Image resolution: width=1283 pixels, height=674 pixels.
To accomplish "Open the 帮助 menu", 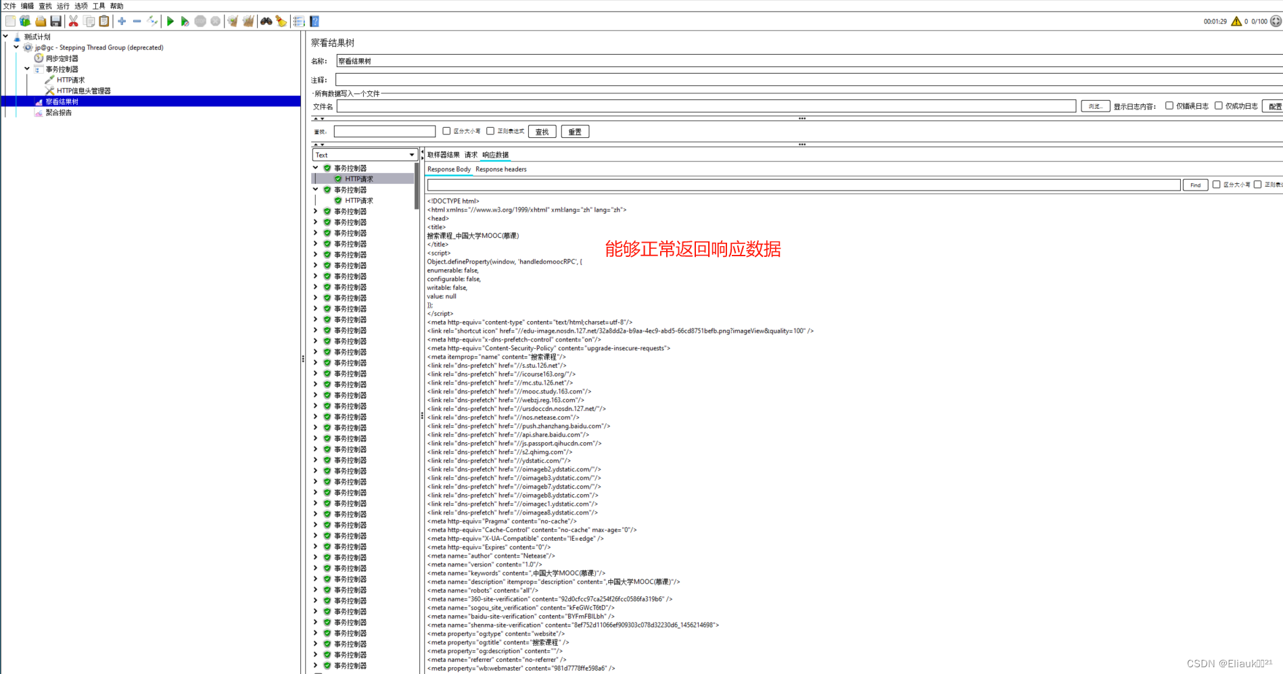I will (117, 6).
